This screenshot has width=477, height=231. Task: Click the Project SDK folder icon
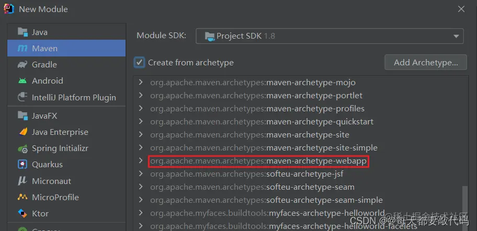pos(210,36)
